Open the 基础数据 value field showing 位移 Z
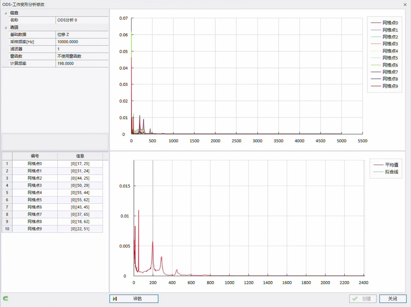 pyautogui.click(x=82, y=34)
